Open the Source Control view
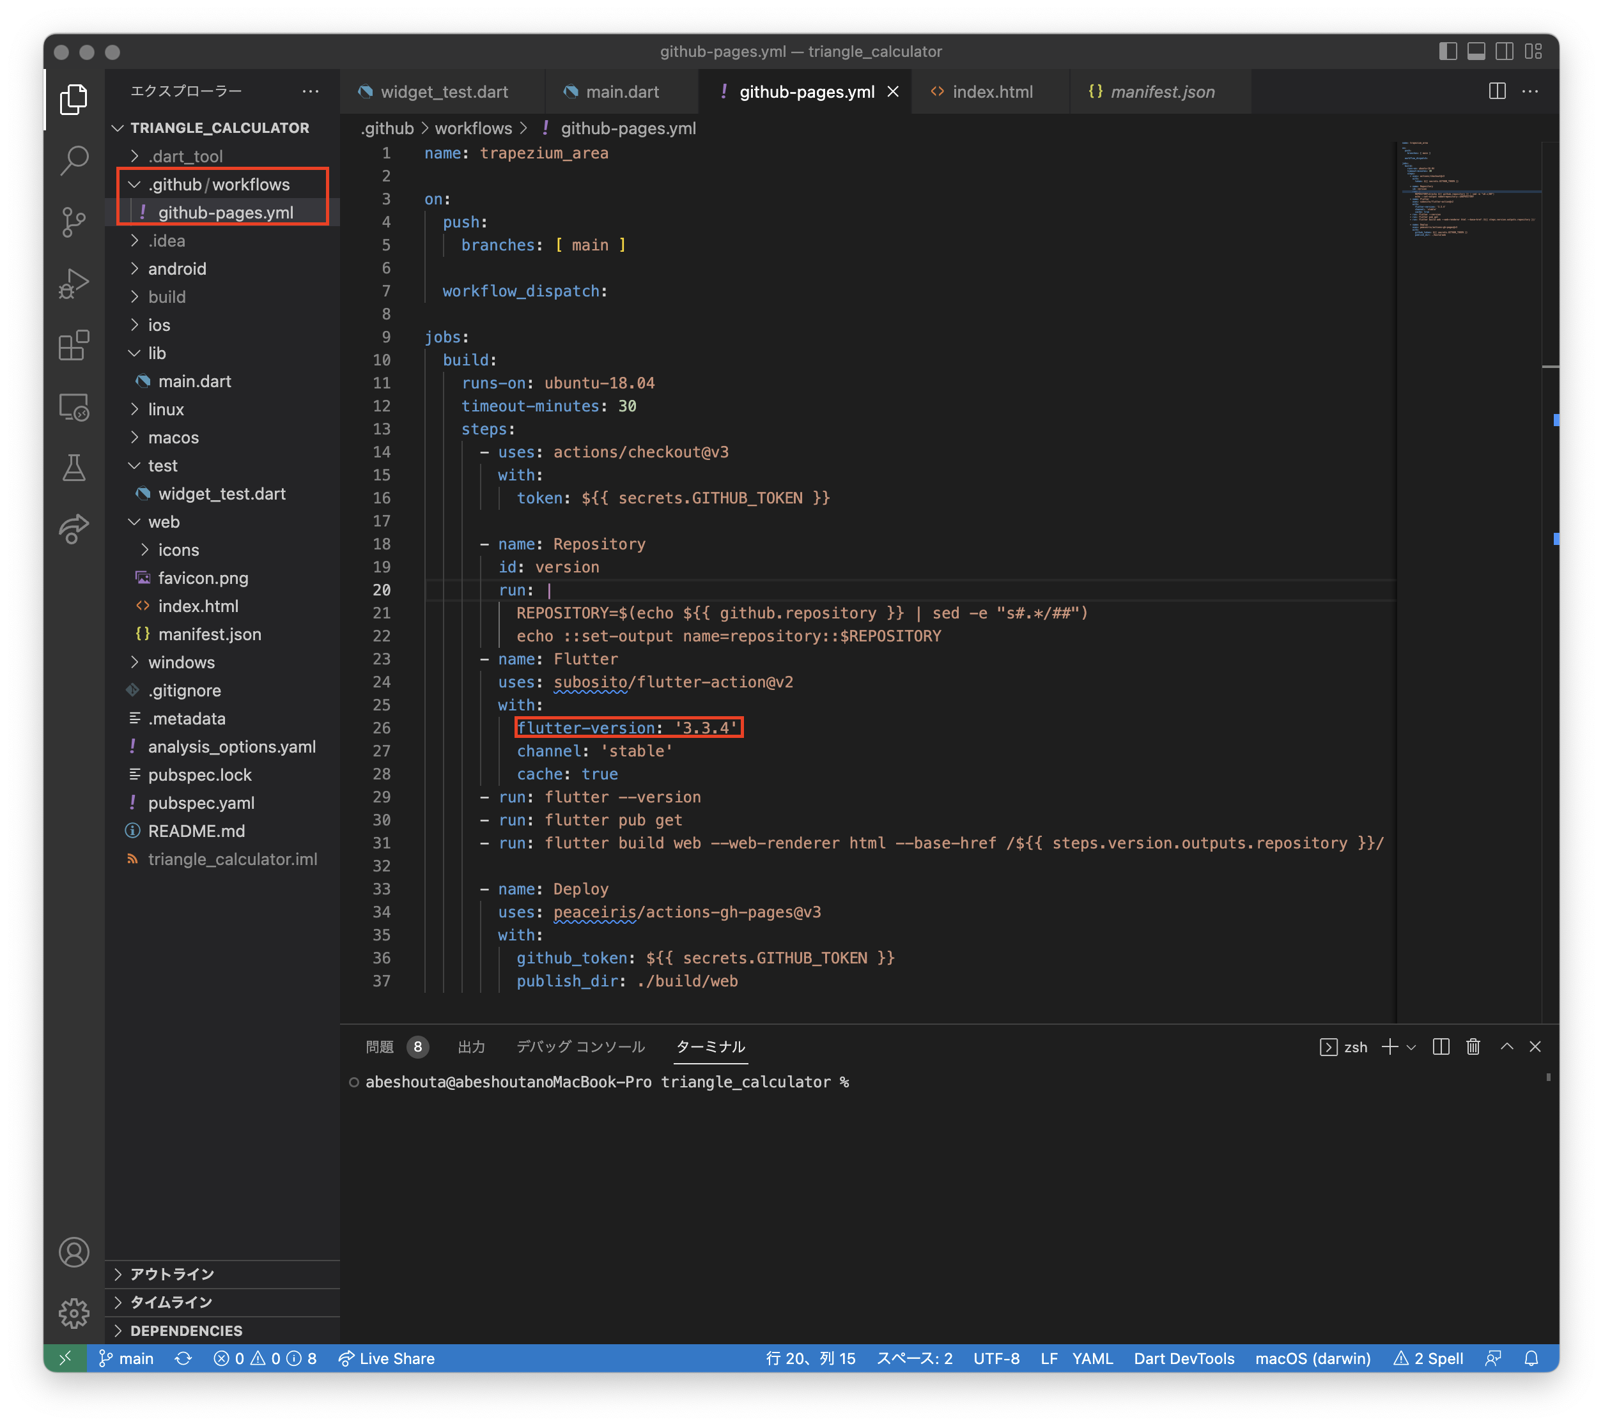Viewport: 1603px width, 1426px height. pos(75,222)
